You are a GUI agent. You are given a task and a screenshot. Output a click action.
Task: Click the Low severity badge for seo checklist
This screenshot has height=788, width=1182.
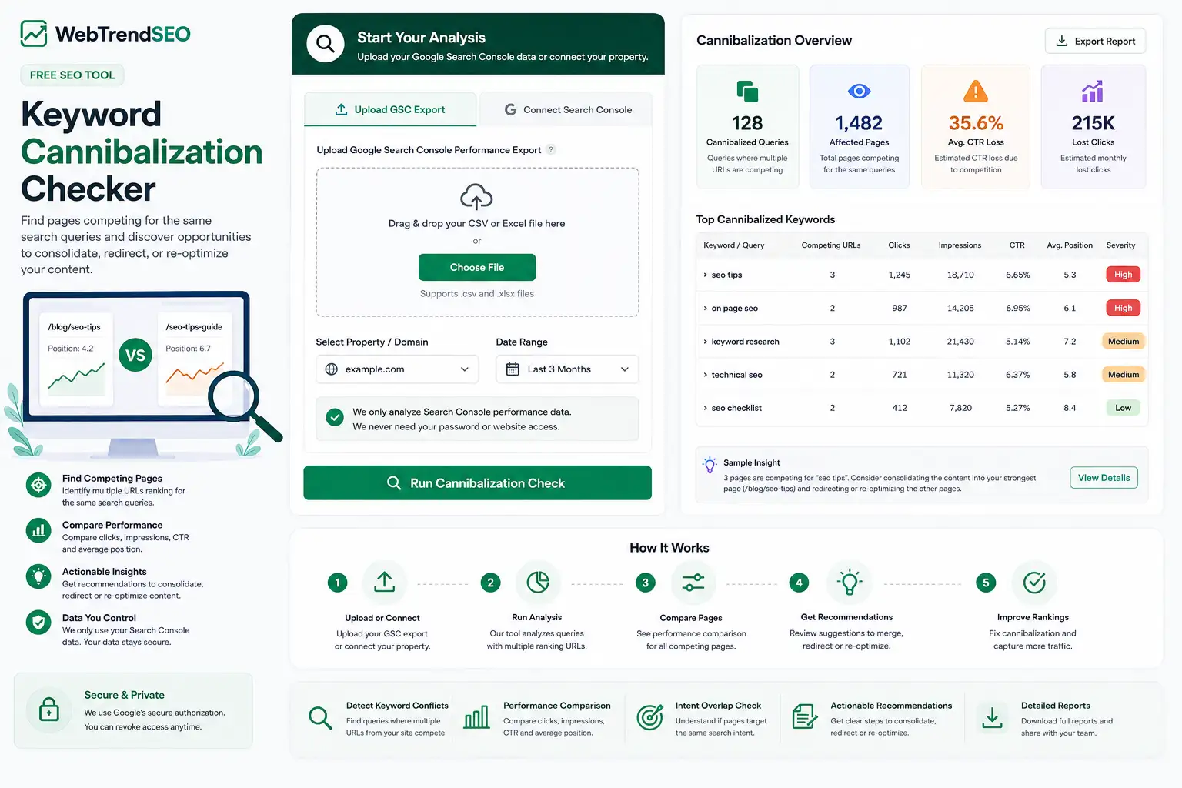point(1123,408)
